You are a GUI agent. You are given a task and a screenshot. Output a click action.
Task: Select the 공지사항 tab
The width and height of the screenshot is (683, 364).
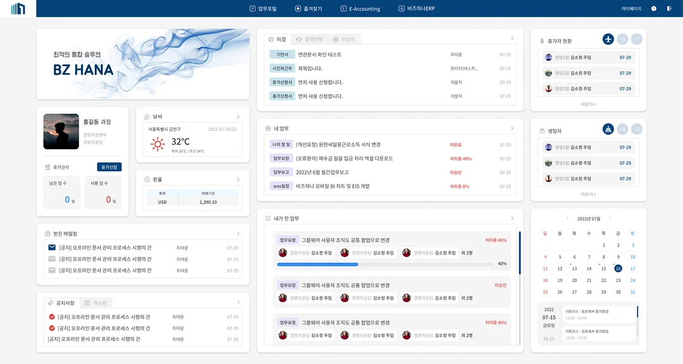click(61, 303)
